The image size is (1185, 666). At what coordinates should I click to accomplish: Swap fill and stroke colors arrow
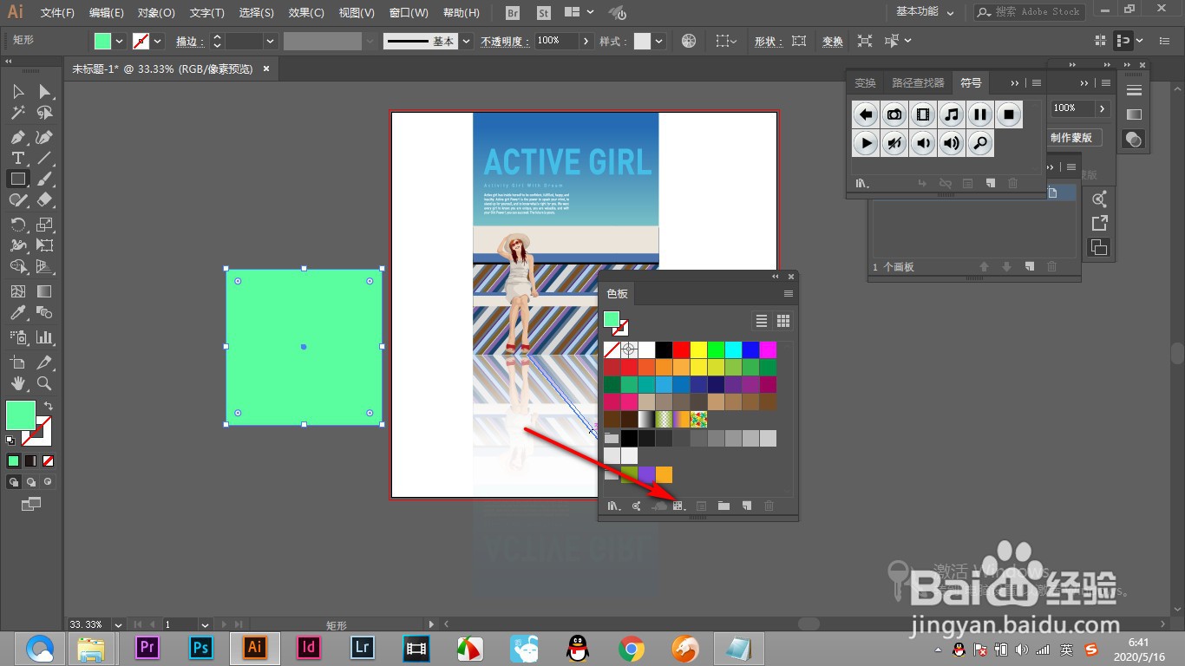tap(49, 405)
